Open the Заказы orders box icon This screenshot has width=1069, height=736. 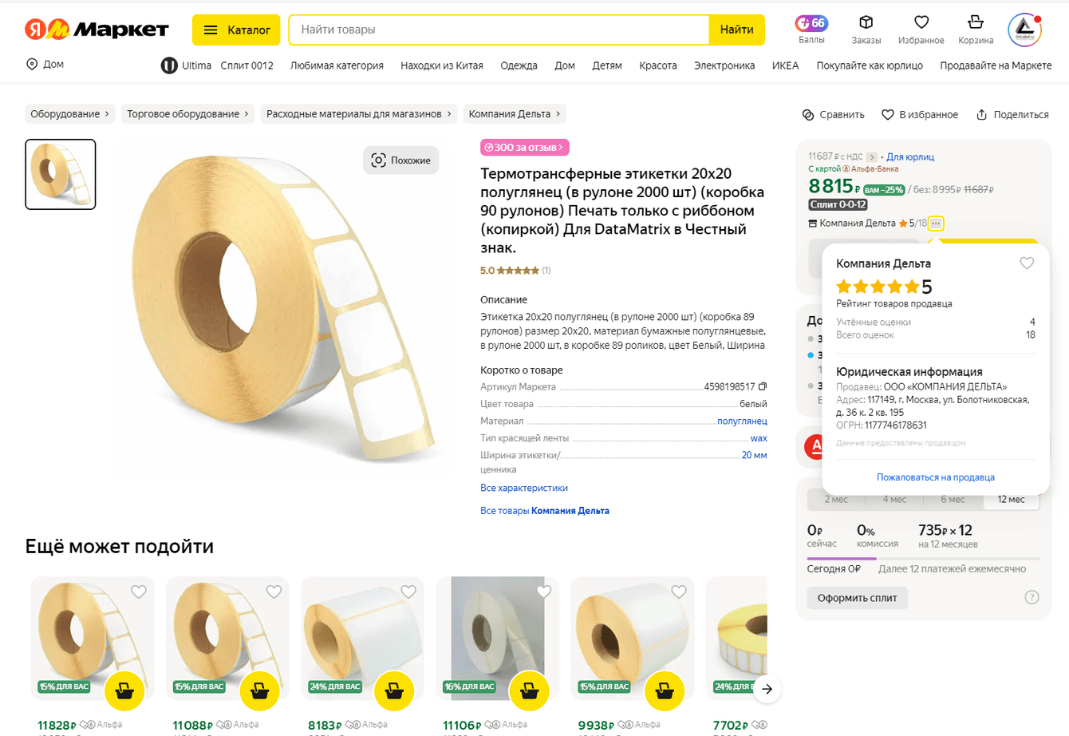(x=866, y=22)
